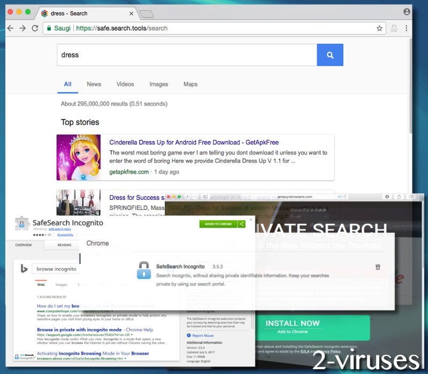Click the share icon beside Added to Chrome

[241, 223]
